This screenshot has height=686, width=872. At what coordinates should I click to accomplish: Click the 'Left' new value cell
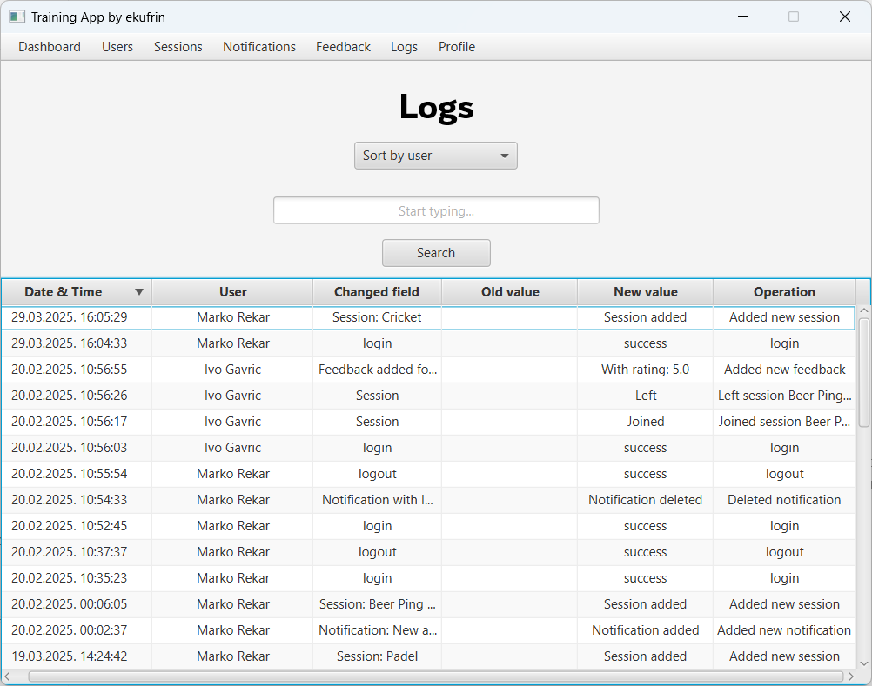point(645,396)
